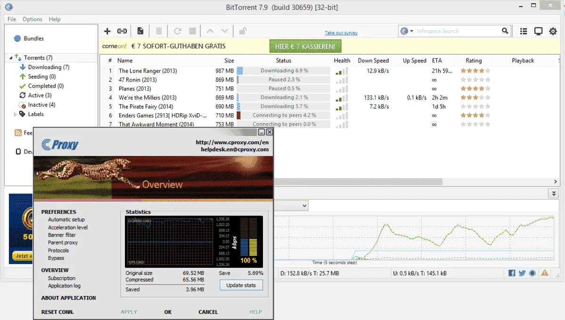565x320 pixels.
Task: Click the Facebook icon in status bar
Action: [512, 273]
